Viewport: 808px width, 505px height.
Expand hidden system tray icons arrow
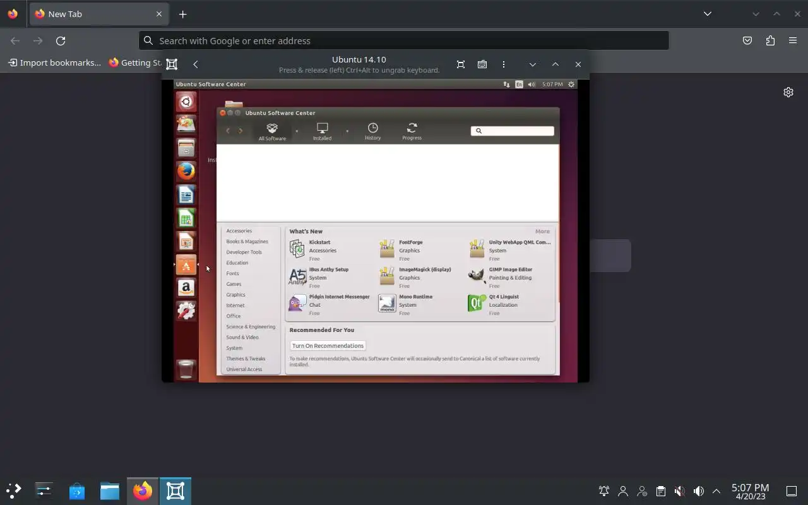tap(716, 491)
